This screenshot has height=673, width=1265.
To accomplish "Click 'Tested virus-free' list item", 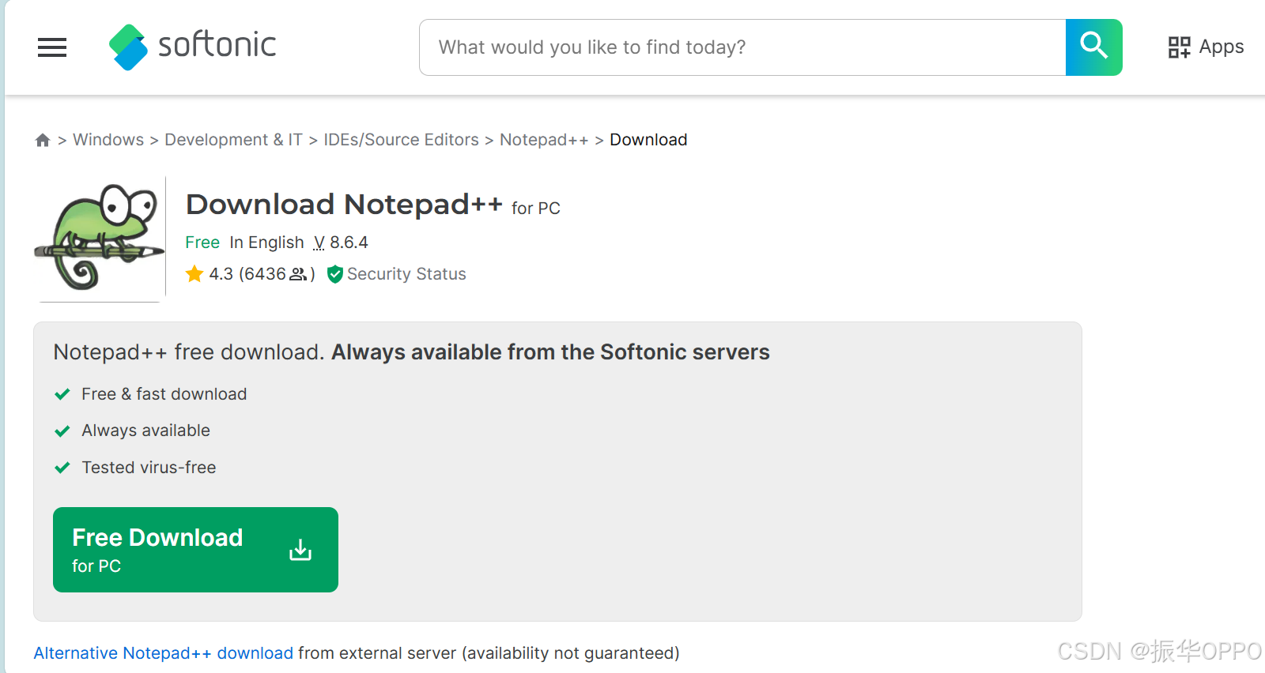I will pos(149,468).
